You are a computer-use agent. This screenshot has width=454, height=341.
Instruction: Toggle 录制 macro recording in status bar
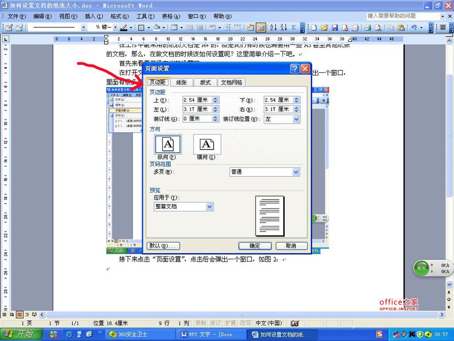point(200,323)
